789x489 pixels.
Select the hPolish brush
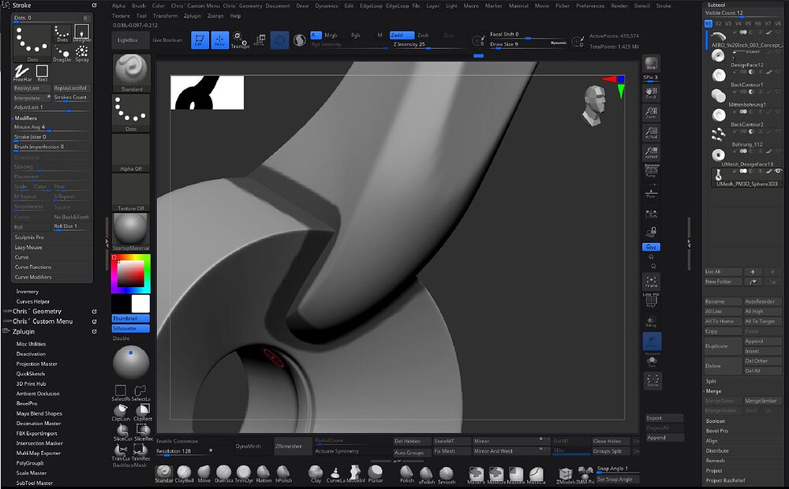click(x=283, y=474)
